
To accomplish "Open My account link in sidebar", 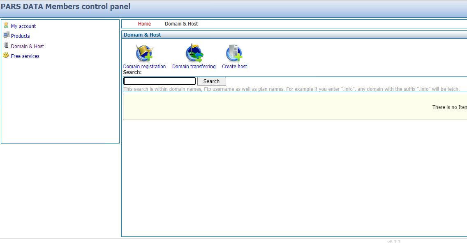I will tap(23, 26).
